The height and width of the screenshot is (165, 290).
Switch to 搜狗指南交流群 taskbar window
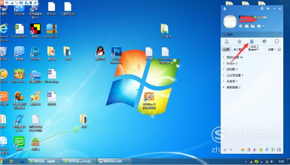click(114, 161)
